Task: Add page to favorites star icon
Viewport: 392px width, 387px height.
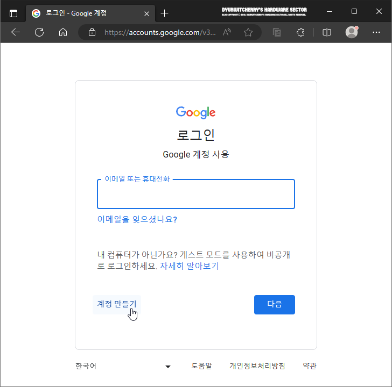Action: 248,32
